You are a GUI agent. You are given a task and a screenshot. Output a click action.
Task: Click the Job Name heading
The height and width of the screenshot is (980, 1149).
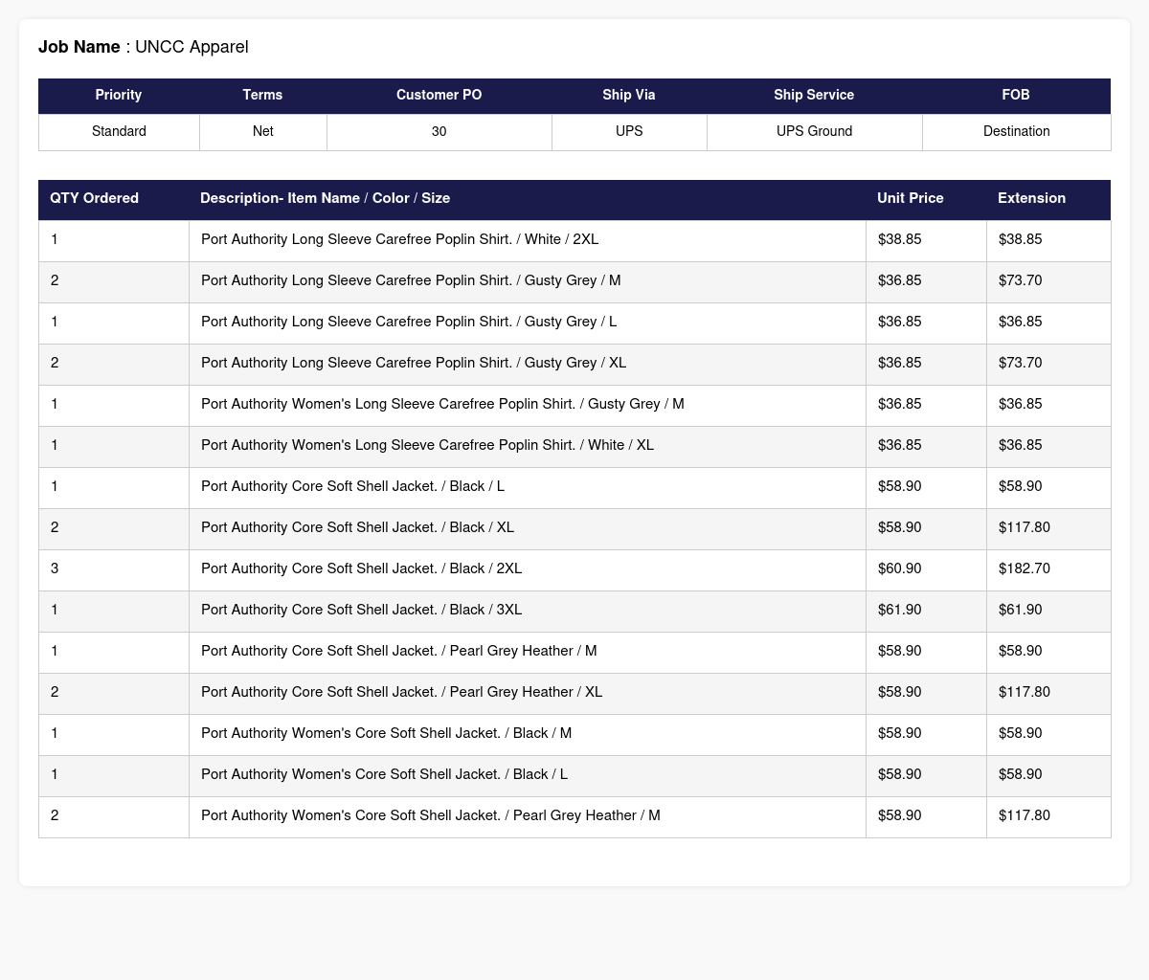point(143,47)
